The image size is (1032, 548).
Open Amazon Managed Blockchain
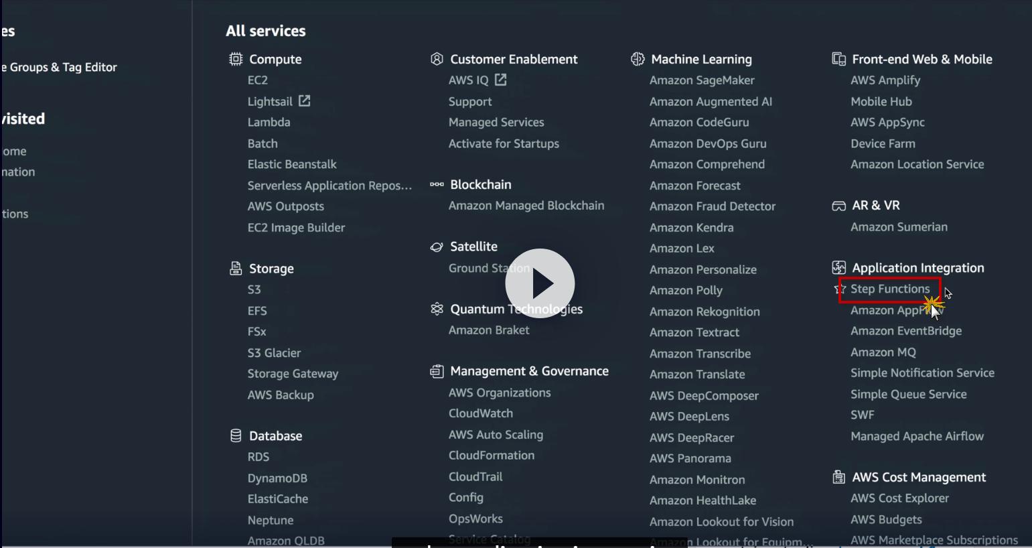[x=526, y=206]
